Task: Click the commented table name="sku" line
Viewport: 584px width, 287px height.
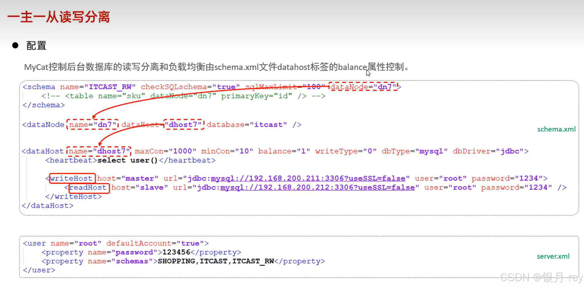Action: coord(183,96)
